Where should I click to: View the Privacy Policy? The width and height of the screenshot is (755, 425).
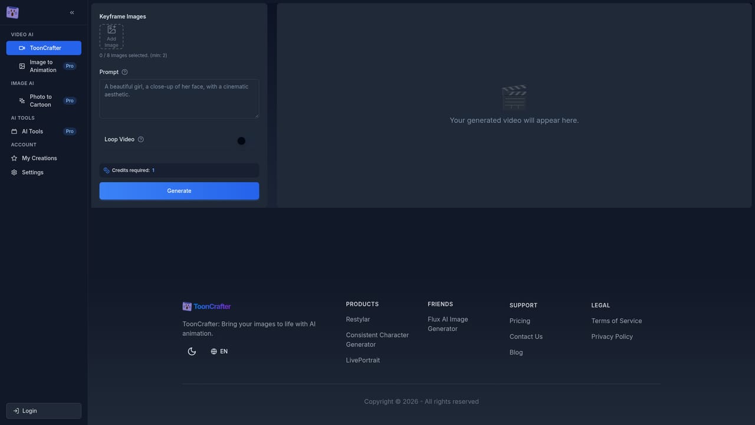pos(612,336)
